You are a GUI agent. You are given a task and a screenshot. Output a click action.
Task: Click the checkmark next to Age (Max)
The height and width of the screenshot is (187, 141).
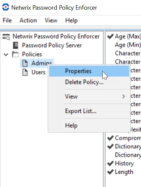coord(110,37)
